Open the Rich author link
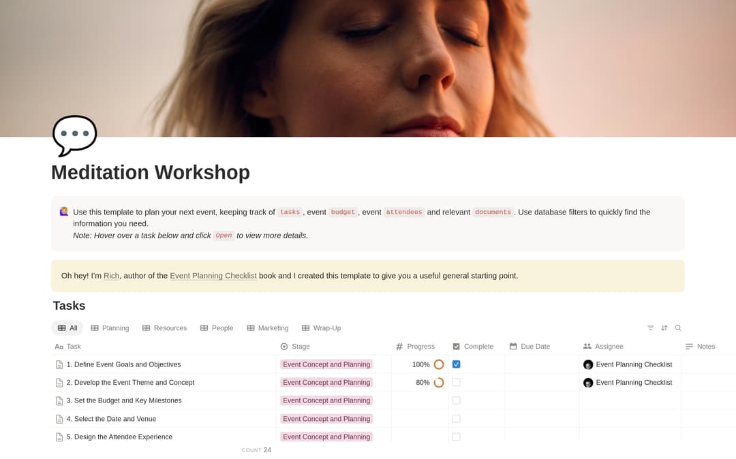Viewport: 736px width, 459px height. tap(111, 276)
